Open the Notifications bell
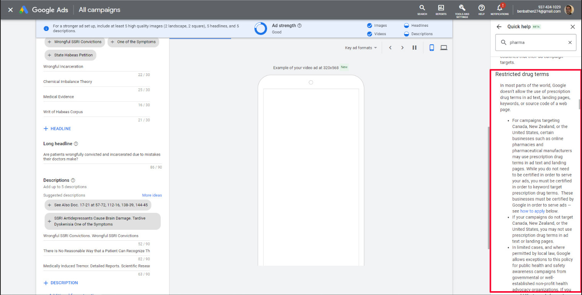Viewport: 582px width, 295px height. [x=499, y=9]
